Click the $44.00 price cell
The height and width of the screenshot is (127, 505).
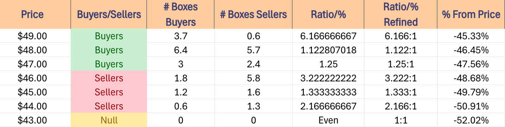click(x=32, y=106)
